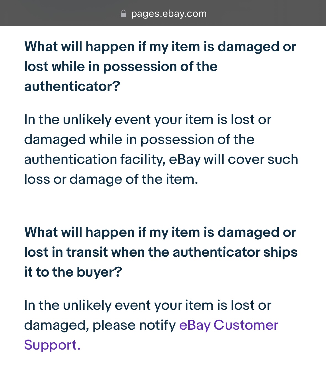Image resolution: width=326 pixels, height=370 pixels.
Task: Click "lost while in possession of the" heading line
Action: (x=121, y=67)
